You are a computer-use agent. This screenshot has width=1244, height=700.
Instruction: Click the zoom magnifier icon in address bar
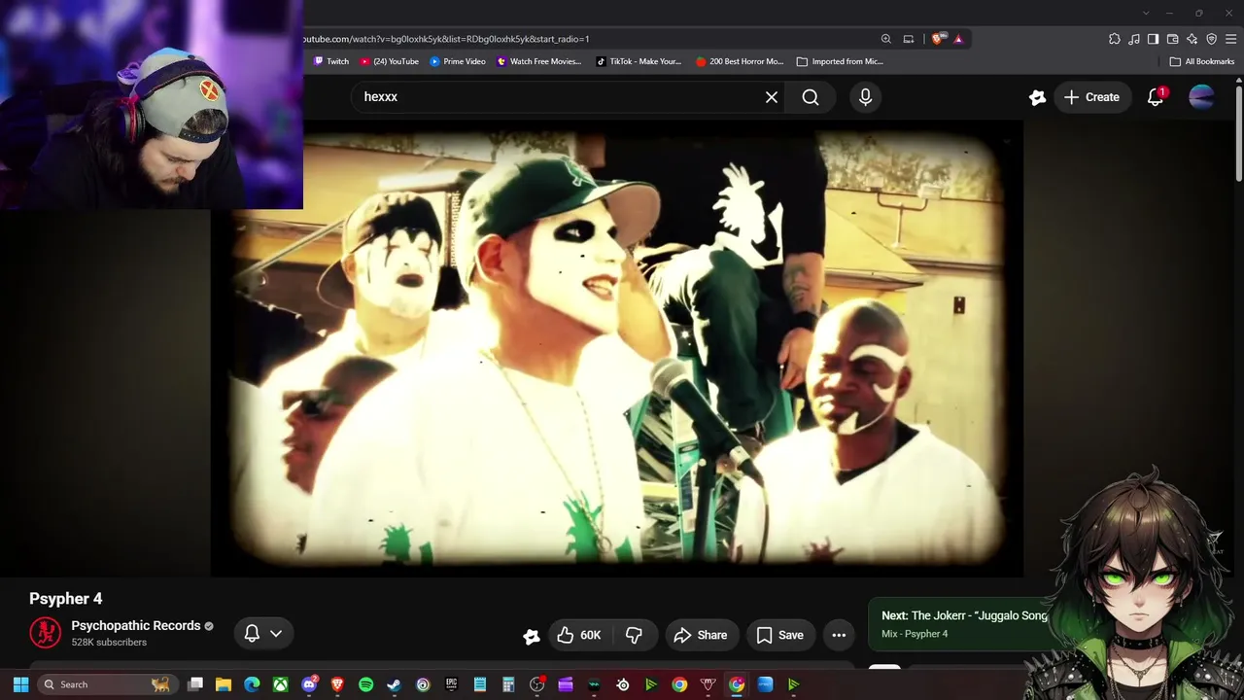(x=885, y=39)
